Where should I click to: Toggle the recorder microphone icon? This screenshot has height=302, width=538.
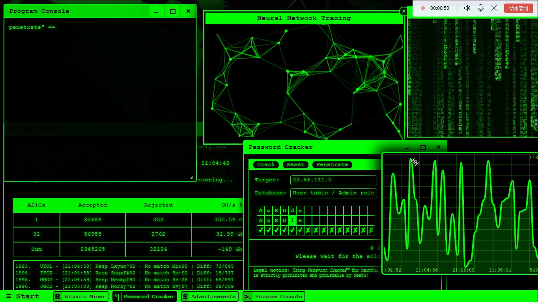point(480,8)
